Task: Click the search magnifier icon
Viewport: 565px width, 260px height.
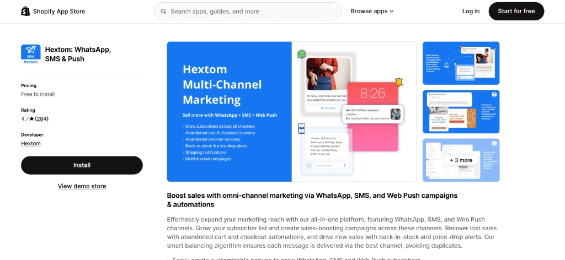Action: [x=163, y=12]
